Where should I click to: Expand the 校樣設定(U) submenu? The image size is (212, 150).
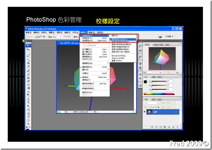click(94, 36)
